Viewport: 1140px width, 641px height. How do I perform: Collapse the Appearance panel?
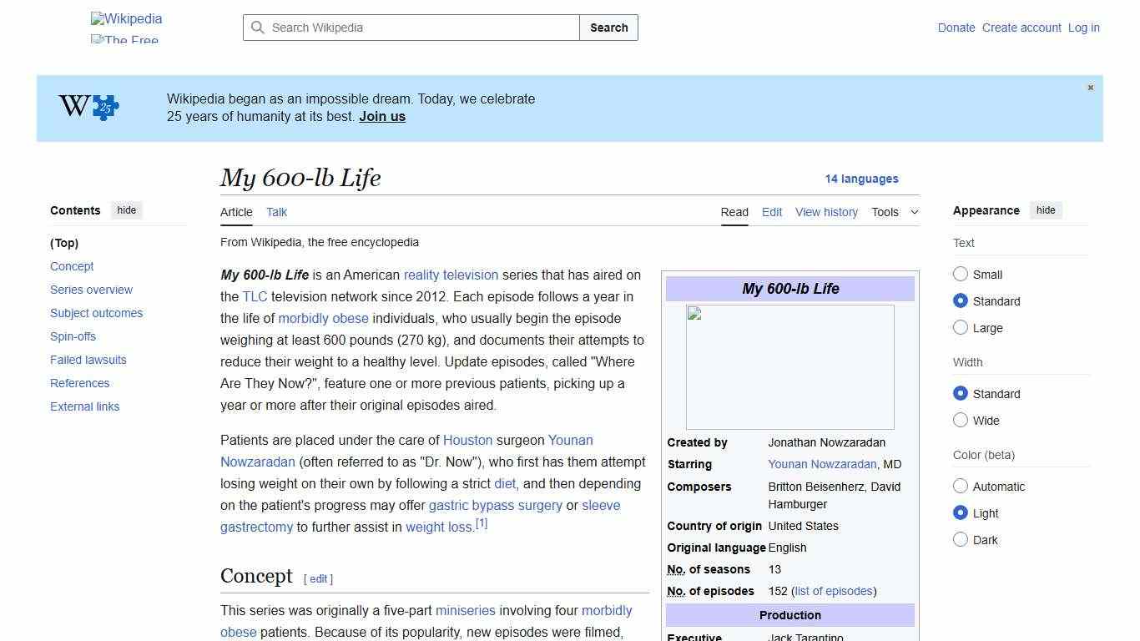click(x=1046, y=210)
